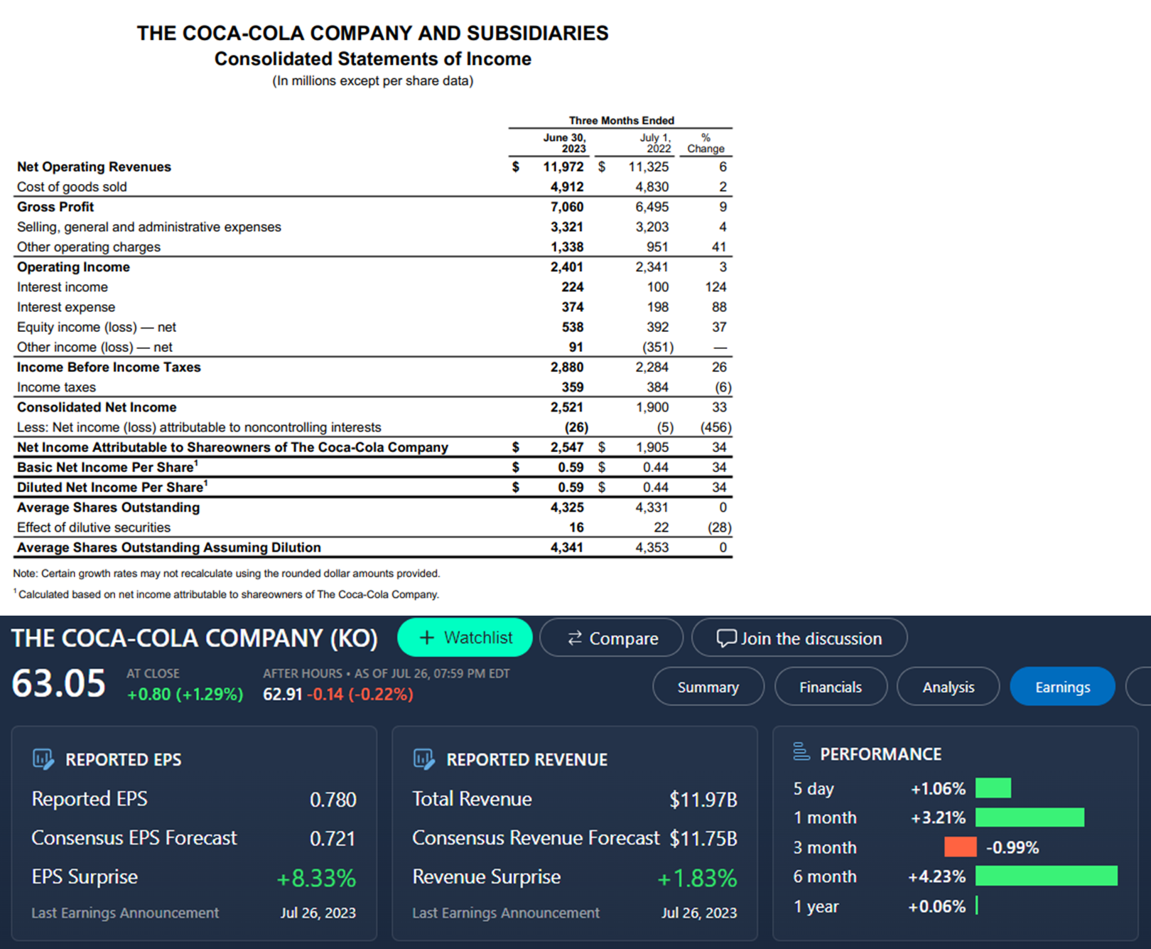Viewport: 1151px width, 949px height.
Task: Click the Performance section icon
Action: coord(801,751)
